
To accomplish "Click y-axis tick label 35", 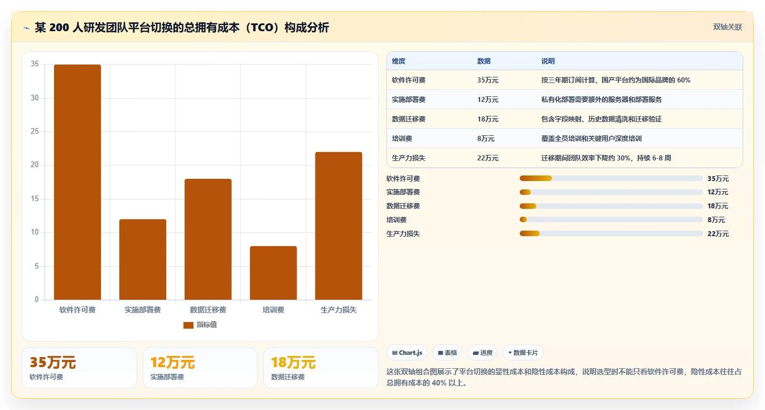I will (35, 64).
